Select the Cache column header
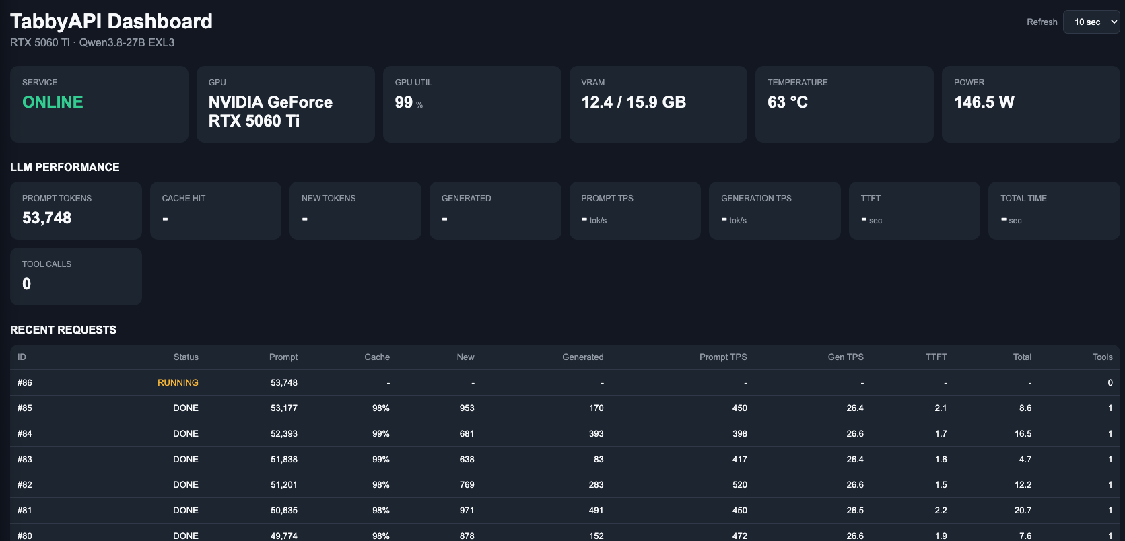Viewport: 1125px width, 541px height. (x=377, y=357)
